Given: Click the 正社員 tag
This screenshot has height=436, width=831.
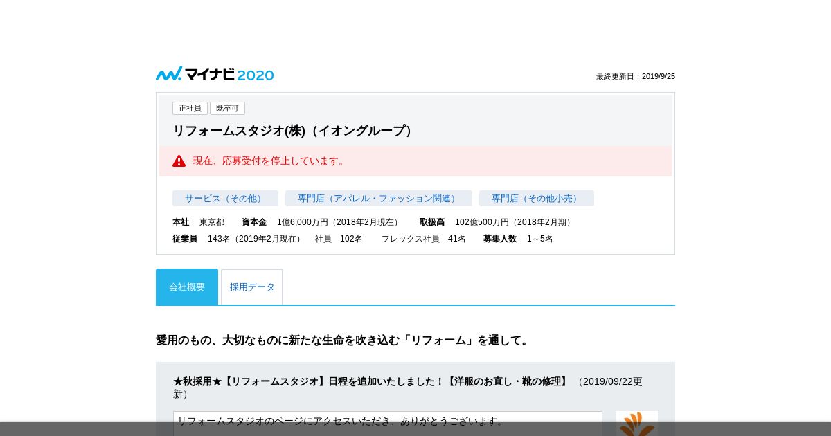Looking at the screenshot, I should click(190, 109).
